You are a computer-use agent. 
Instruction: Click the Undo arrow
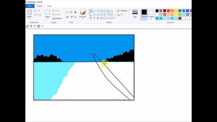(31, 26)
